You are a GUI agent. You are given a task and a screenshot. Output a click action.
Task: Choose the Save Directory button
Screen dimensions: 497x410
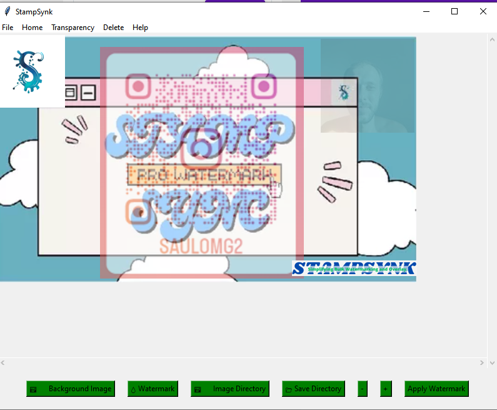pyautogui.click(x=313, y=389)
